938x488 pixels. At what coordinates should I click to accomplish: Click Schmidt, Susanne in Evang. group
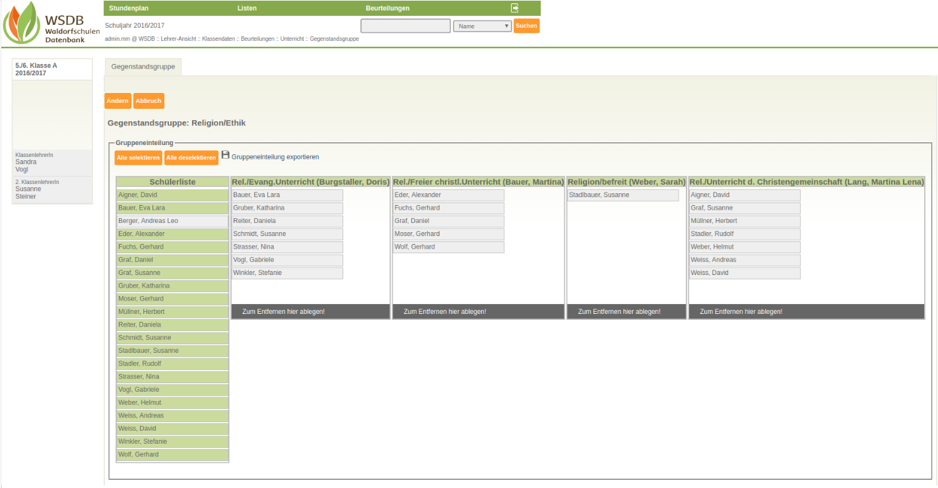tap(287, 234)
